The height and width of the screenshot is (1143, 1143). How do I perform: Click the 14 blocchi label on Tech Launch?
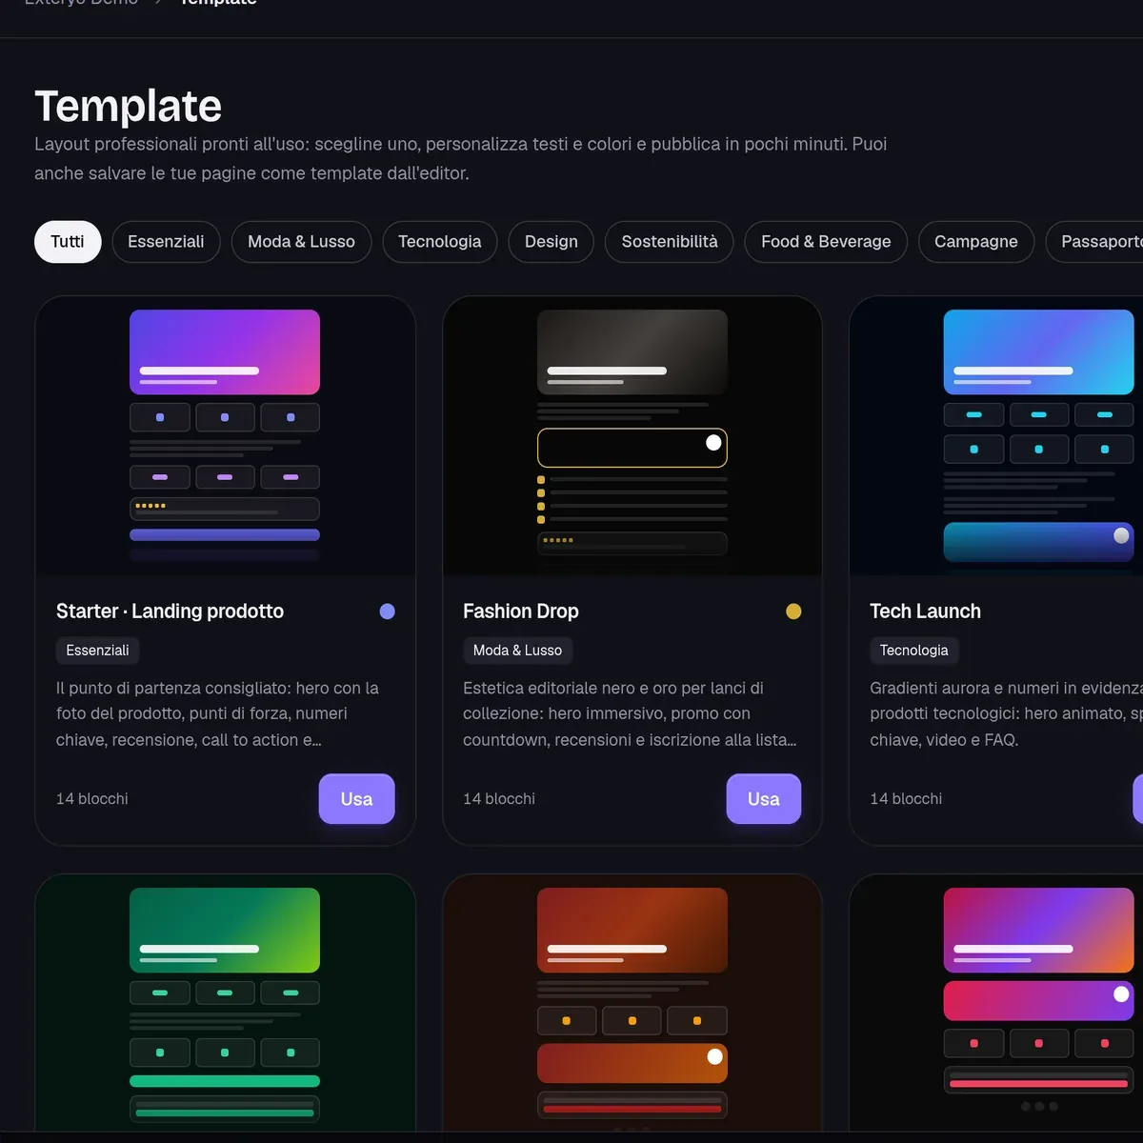tap(906, 799)
